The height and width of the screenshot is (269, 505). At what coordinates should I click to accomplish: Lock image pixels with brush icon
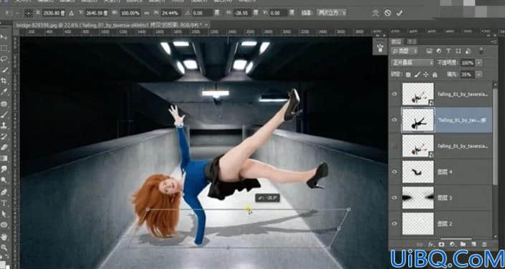[x=417, y=74]
